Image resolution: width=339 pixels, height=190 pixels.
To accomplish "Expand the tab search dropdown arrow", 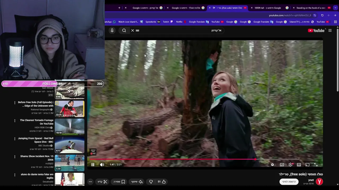I will (x=336, y=8).
